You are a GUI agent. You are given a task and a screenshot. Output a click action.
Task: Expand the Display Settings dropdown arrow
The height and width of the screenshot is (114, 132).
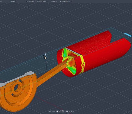click(69, 111)
